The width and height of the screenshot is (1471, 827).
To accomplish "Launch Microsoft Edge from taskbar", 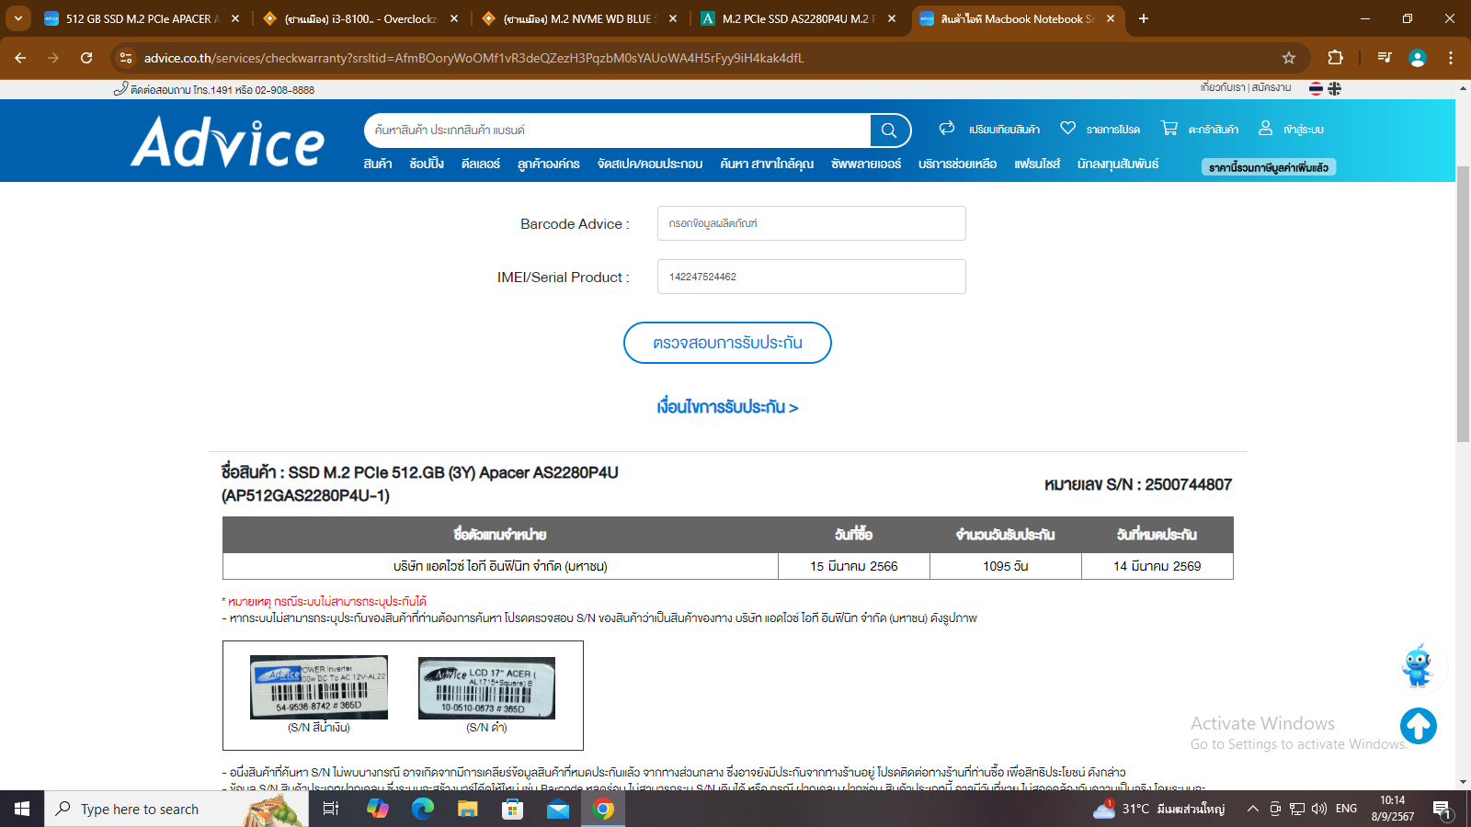I will tap(423, 809).
